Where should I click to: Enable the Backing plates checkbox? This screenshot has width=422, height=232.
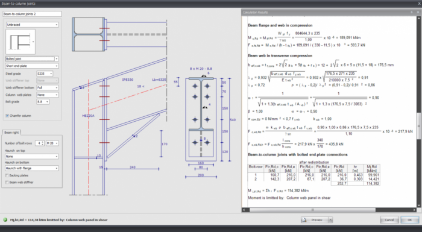[x=7, y=175]
